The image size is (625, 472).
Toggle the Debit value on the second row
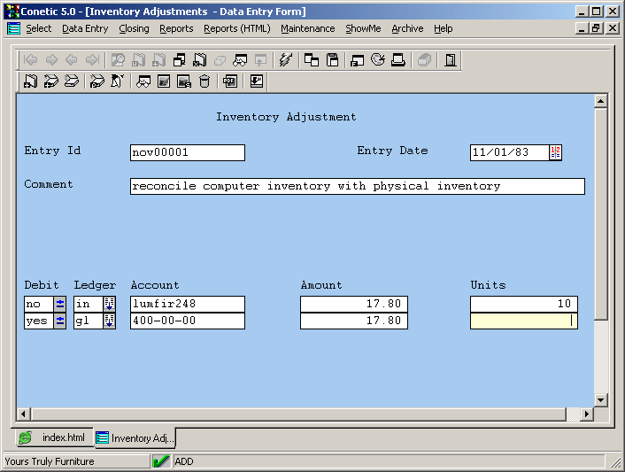point(60,321)
